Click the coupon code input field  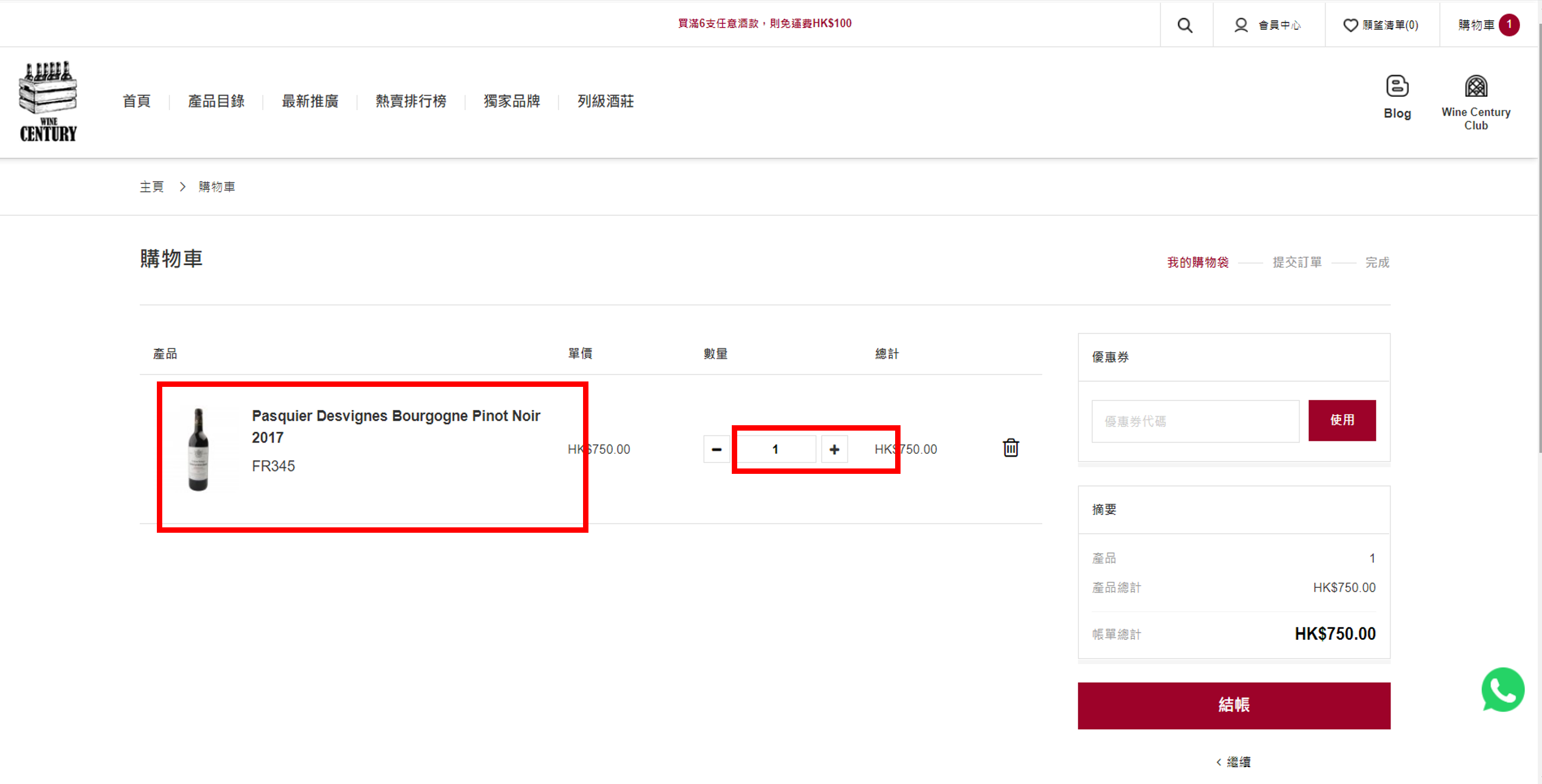click(1195, 421)
